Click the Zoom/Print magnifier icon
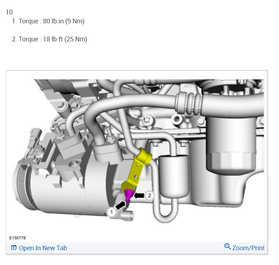 (228, 247)
